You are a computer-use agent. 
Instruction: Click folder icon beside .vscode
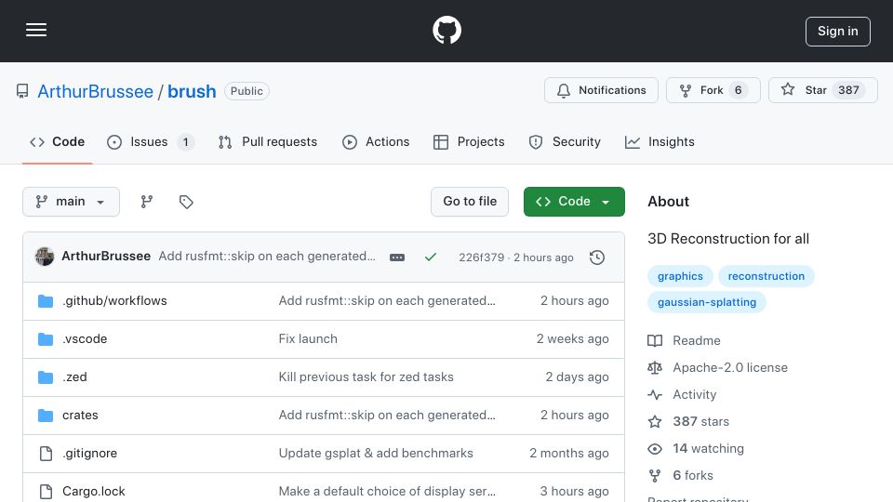coord(46,339)
